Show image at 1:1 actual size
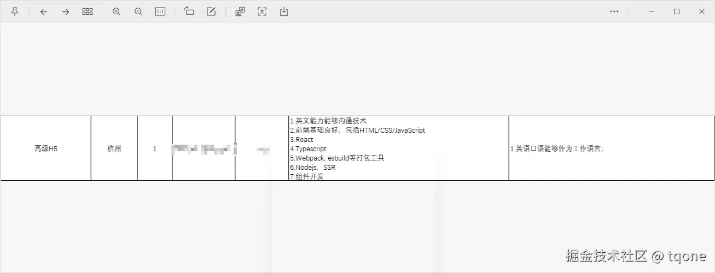Image resolution: width=715 pixels, height=273 pixels. click(x=160, y=11)
